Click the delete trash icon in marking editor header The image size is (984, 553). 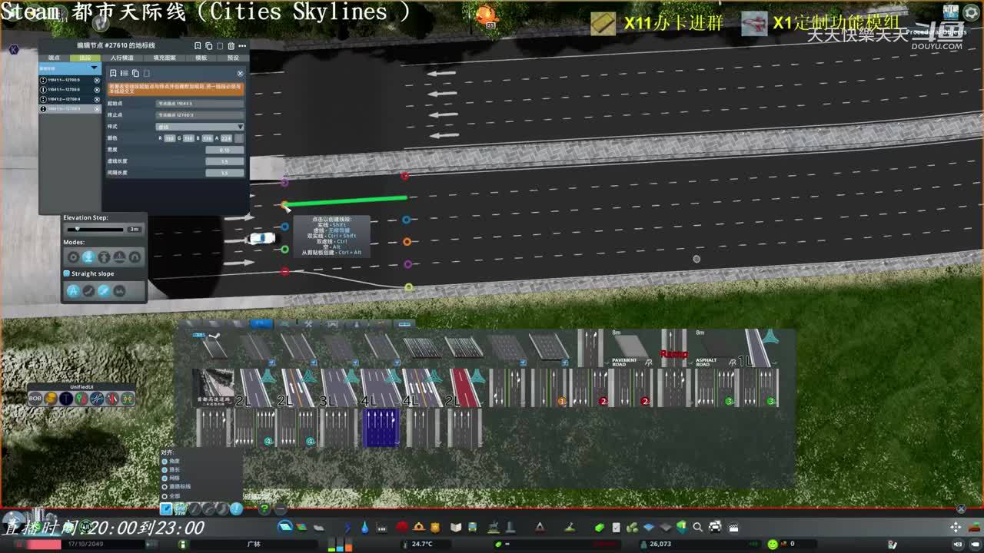231,46
